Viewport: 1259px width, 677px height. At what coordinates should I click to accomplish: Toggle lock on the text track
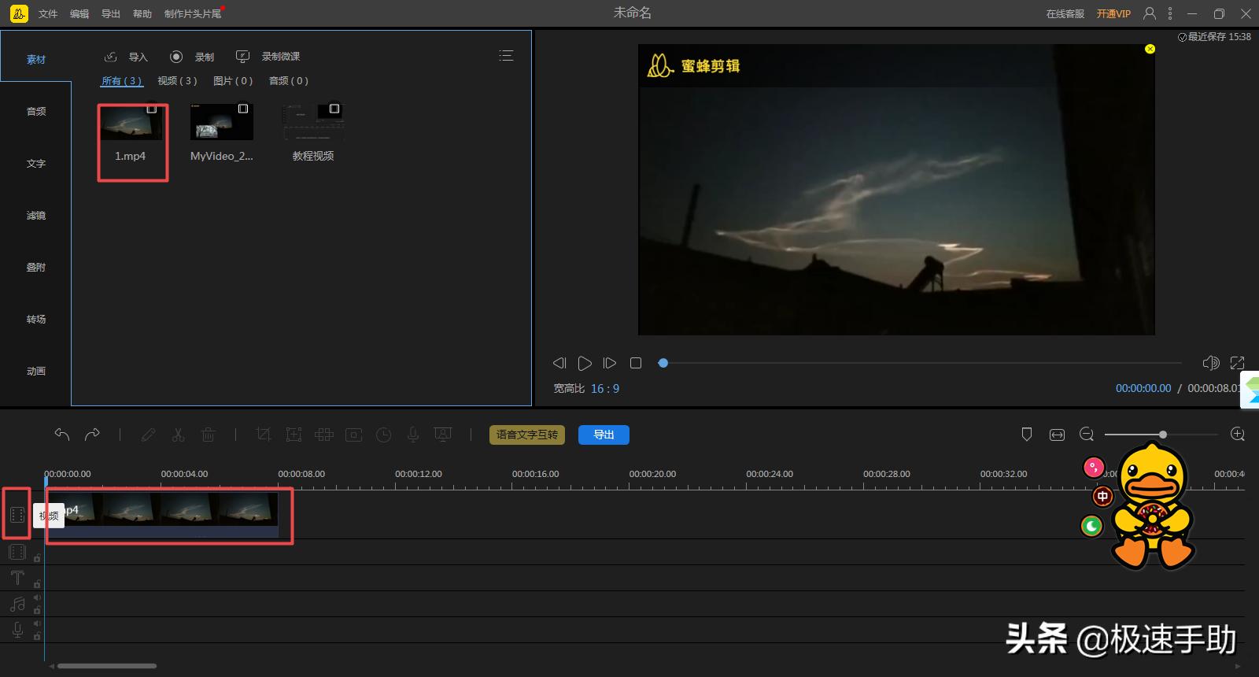coord(37,583)
